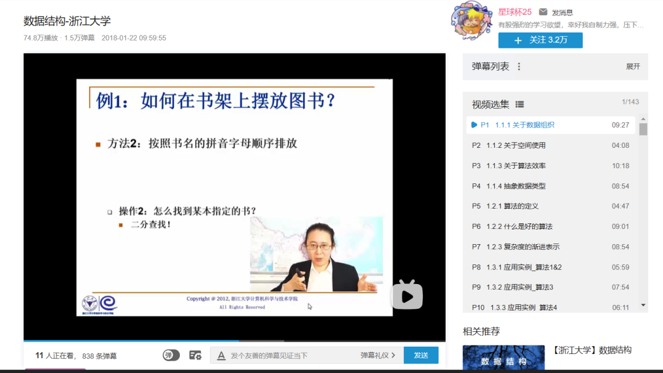Open the three-dot menu beside 弹幕列表
This screenshot has width=663, height=373.
519,66
